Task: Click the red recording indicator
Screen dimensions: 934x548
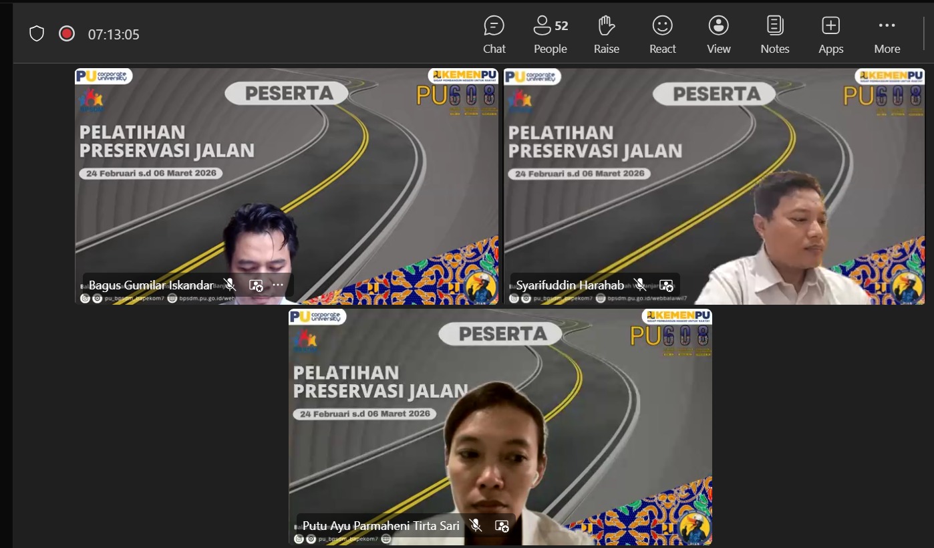Action: tap(67, 34)
